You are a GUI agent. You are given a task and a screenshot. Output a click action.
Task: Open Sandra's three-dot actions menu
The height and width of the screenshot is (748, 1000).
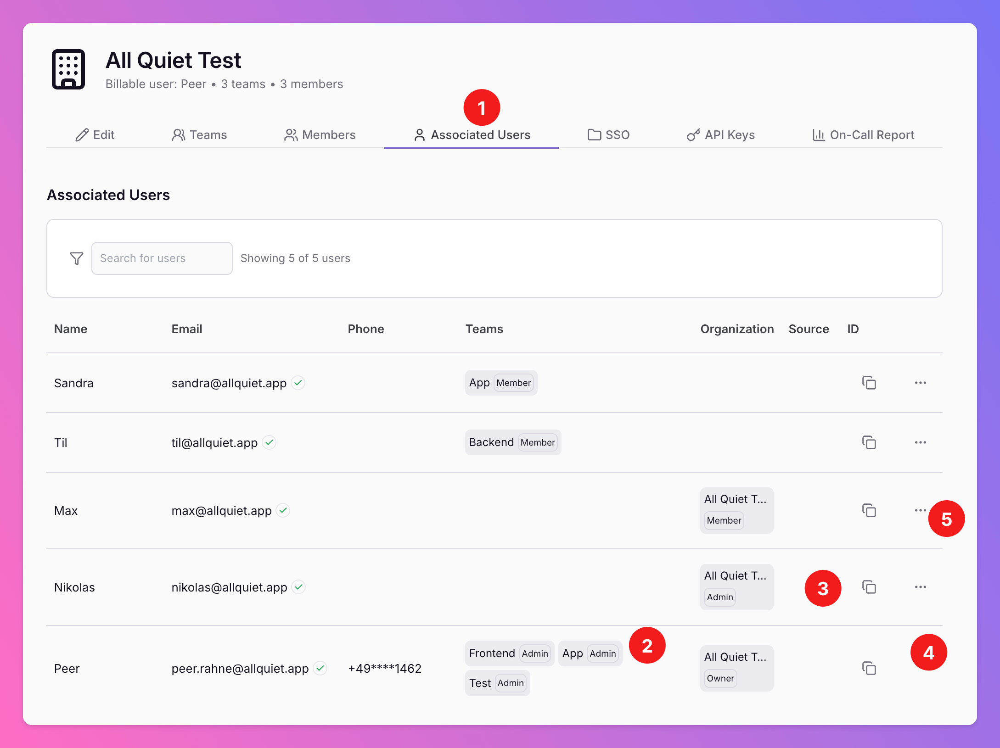coord(920,383)
